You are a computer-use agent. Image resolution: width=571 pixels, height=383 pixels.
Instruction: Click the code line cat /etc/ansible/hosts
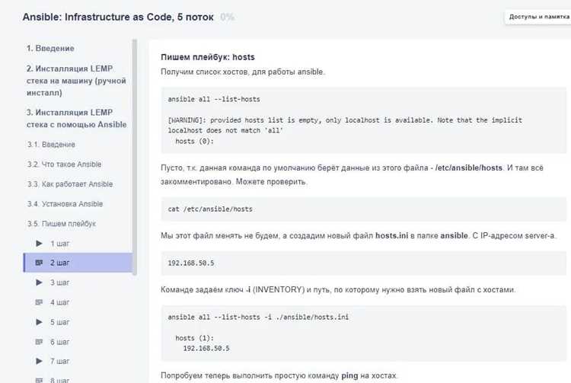pos(210,209)
